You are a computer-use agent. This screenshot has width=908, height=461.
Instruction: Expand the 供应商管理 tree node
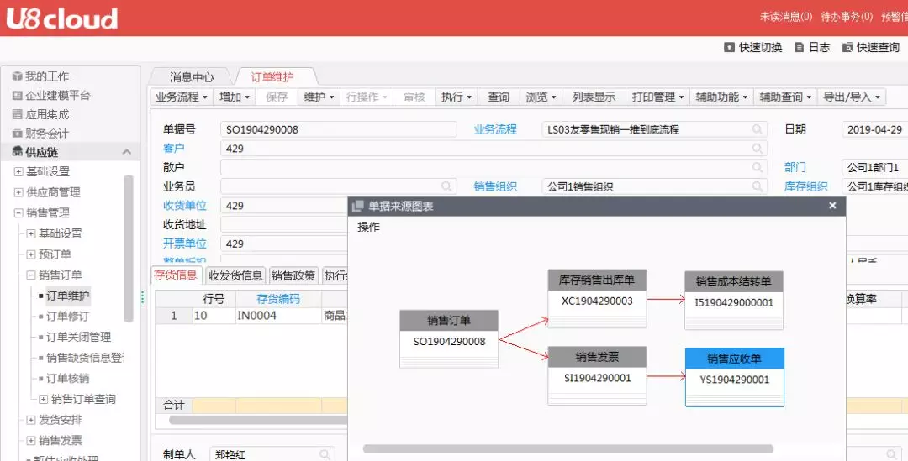tap(18, 192)
